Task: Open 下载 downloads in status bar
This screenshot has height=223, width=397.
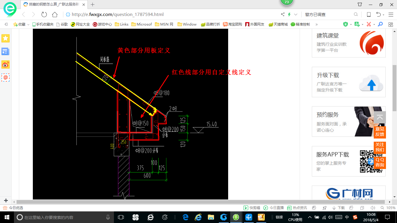Action: (338, 208)
